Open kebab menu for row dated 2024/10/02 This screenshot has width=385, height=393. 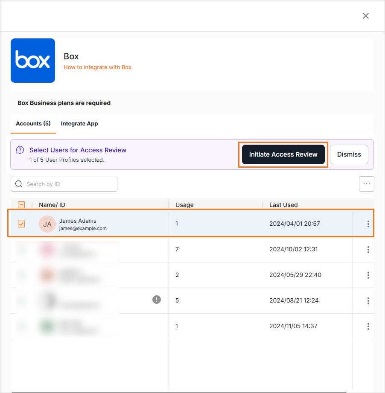(368, 250)
